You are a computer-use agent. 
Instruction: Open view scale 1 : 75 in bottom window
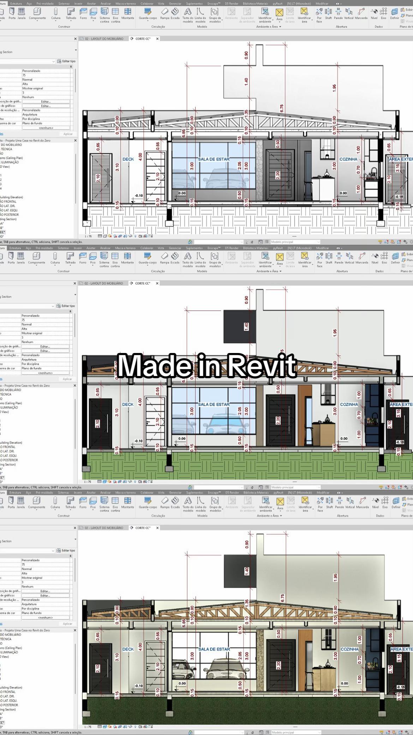coord(88,727)
